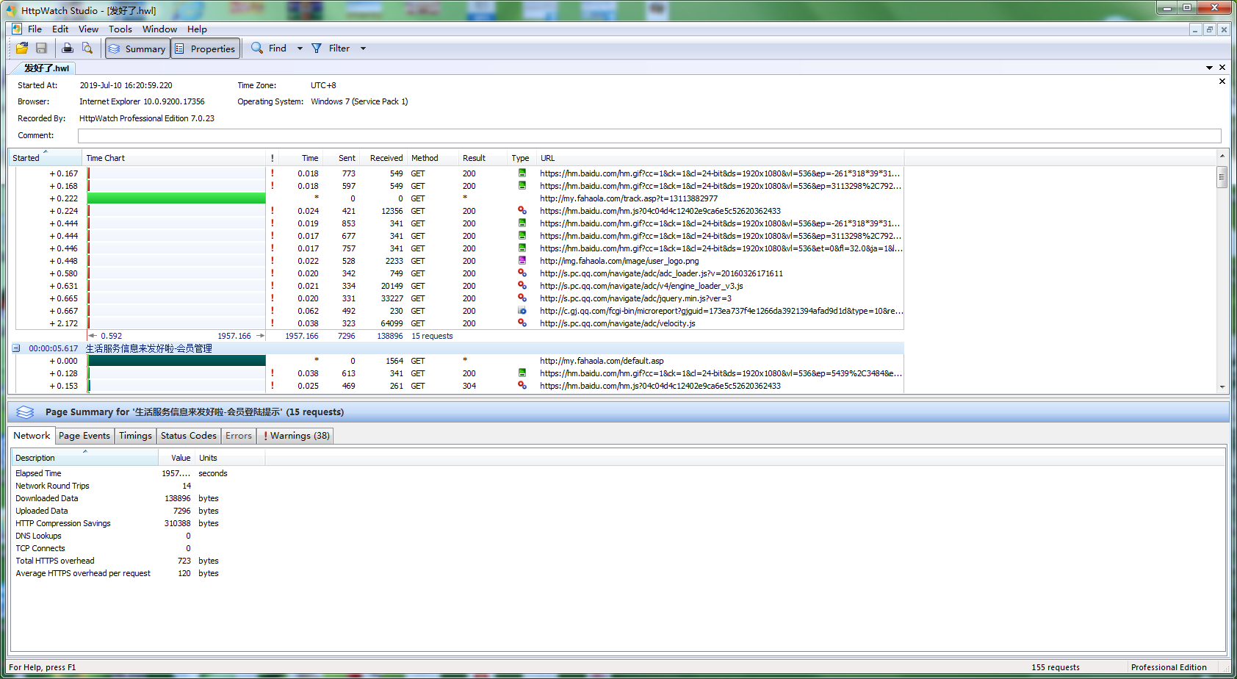Open the Tools menu
Image resolution: width=1237 pixels, height=679 pixels.
pos(120,29)
